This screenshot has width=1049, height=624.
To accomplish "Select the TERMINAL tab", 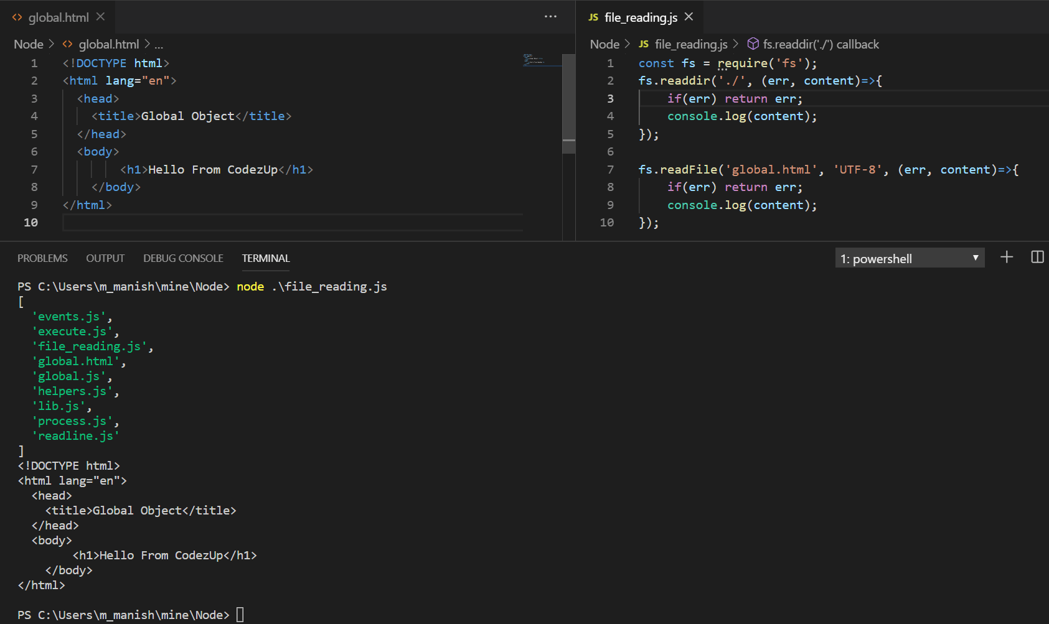I will coord(266,258).
